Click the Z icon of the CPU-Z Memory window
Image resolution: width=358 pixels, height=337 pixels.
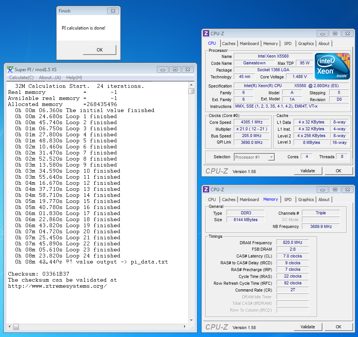[x=206, y=189]
